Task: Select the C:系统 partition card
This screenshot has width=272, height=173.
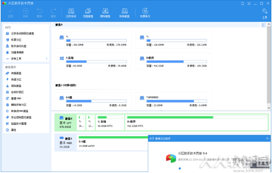Action: 93,61
